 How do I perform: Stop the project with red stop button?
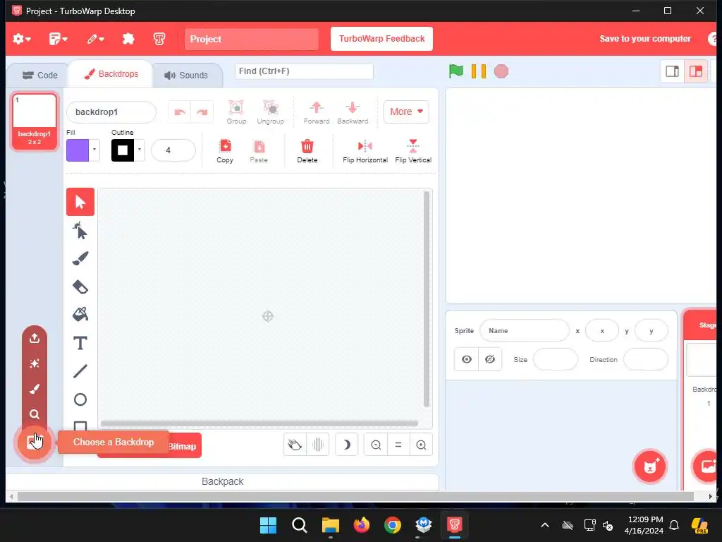(x=501, y=71)
